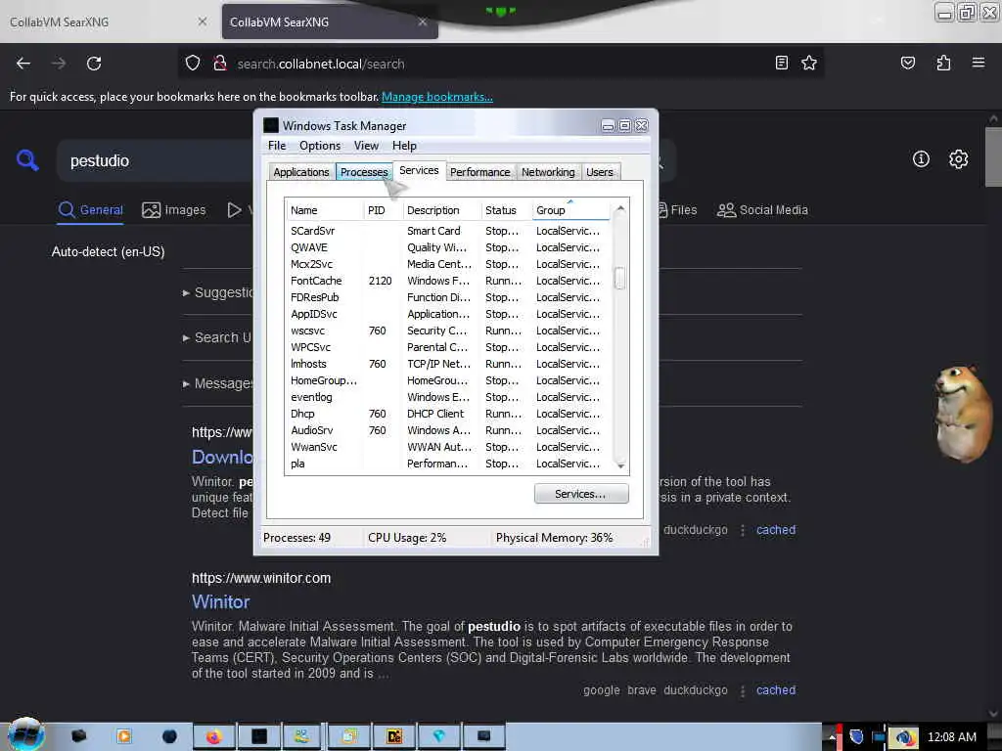Open the browser extensions puzzle icon
Image resolution: width=1002 pixels, height=751 pixels.
(943, 63)
